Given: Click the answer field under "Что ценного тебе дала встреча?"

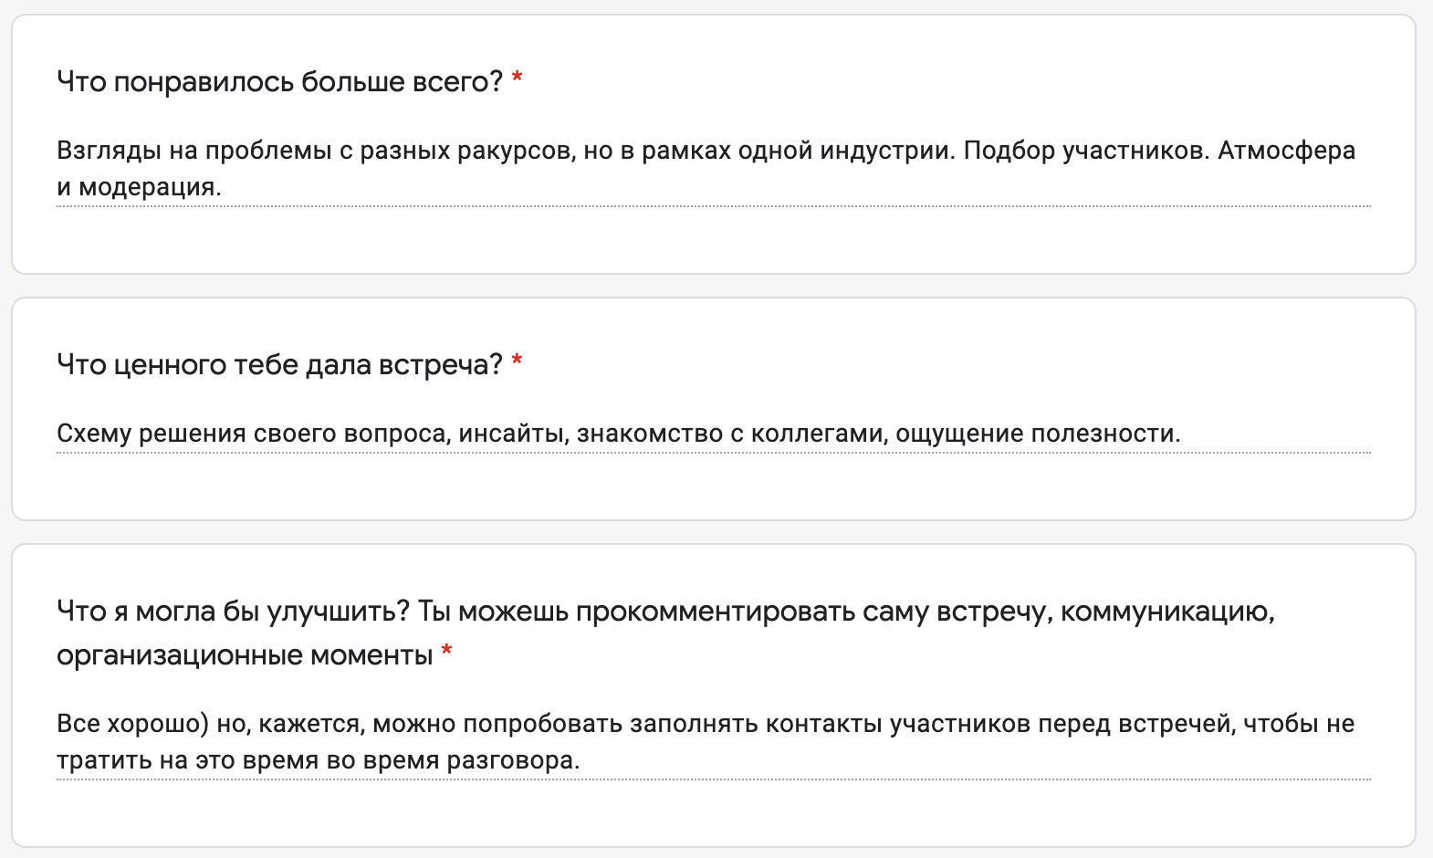Looking at the screenshot, I should pyautogui.click(x=712, y=434).
